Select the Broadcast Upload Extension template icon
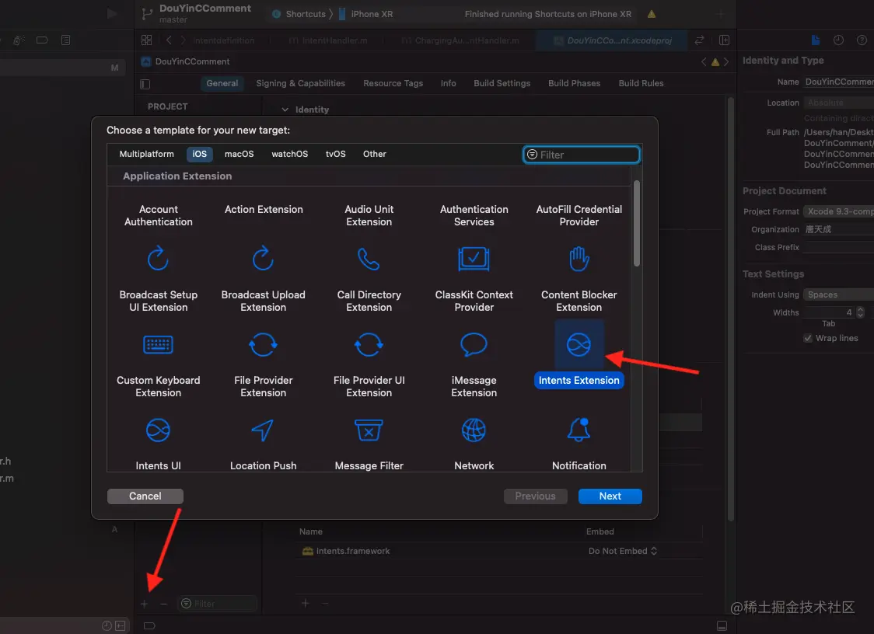Image resolution: width=874 pixels, height=634 pixels. (263, 259)
